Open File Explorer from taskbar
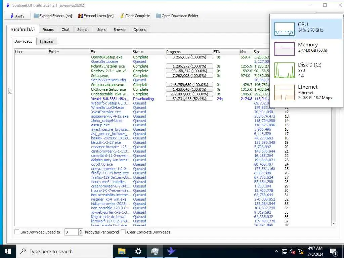This screenshot has height=258, width=344. (x=122, y=251)
